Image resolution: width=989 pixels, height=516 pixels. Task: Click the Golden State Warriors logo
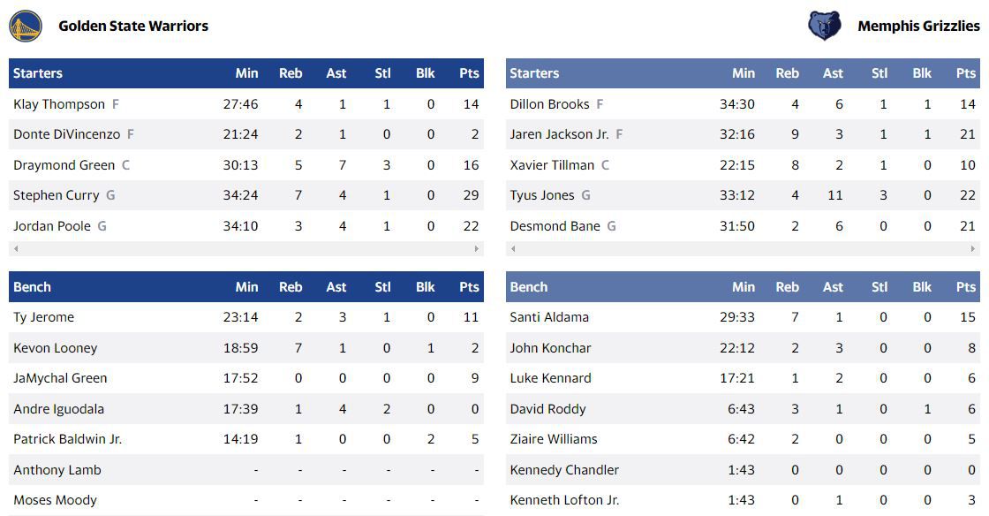point(26,27)
